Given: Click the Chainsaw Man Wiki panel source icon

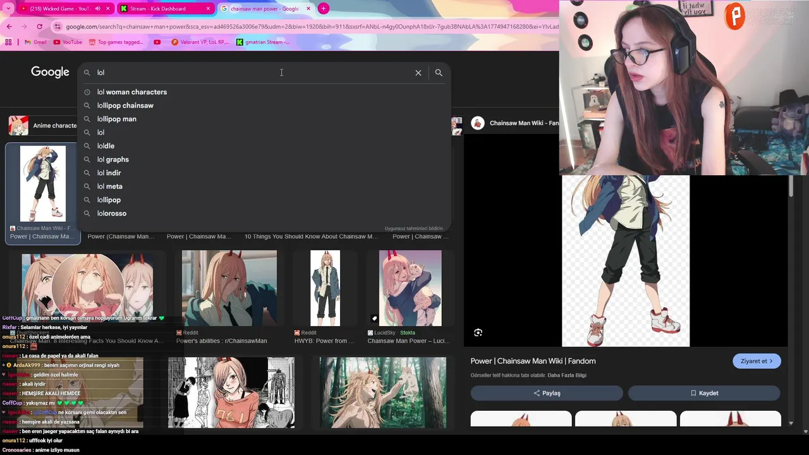Looking at the screenshot, I should tap(478, 123).
